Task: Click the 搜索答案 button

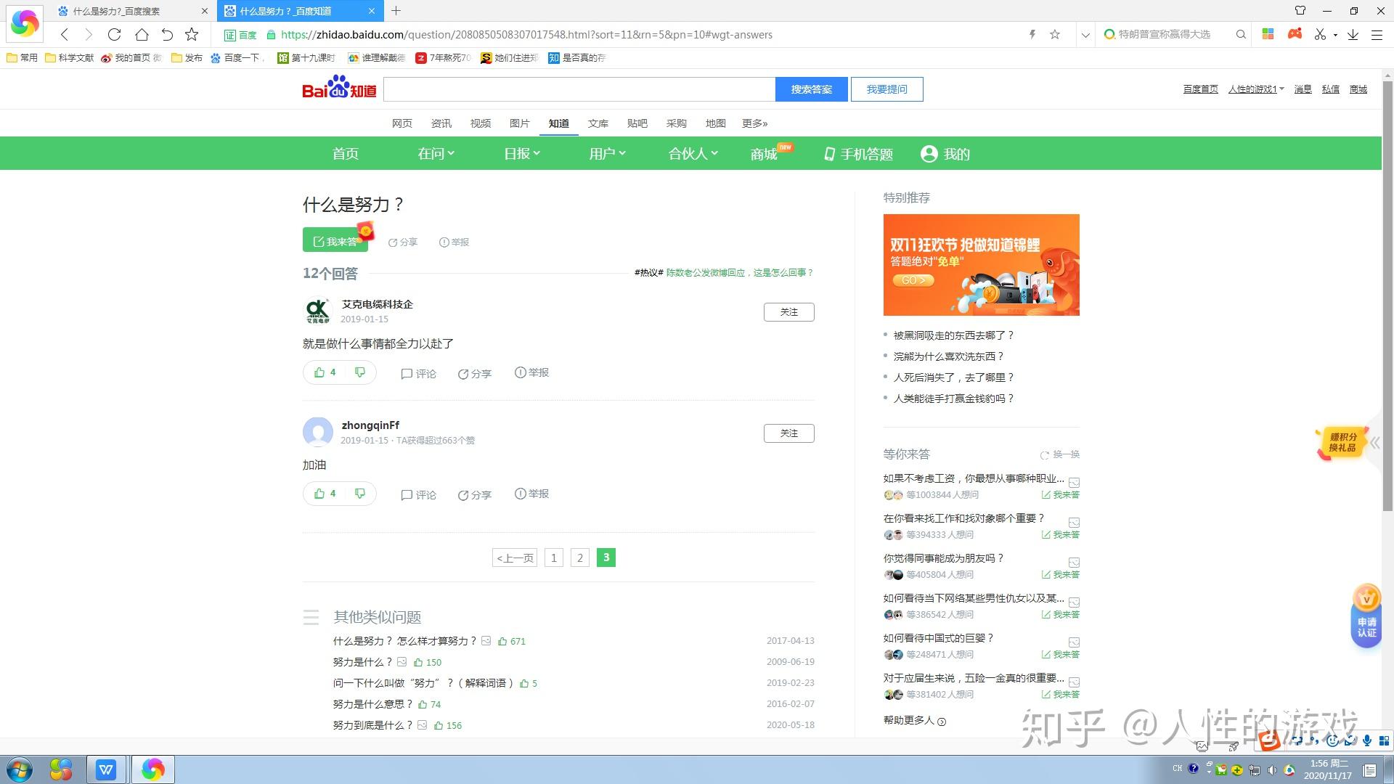Action: click(x=811, y=89)
